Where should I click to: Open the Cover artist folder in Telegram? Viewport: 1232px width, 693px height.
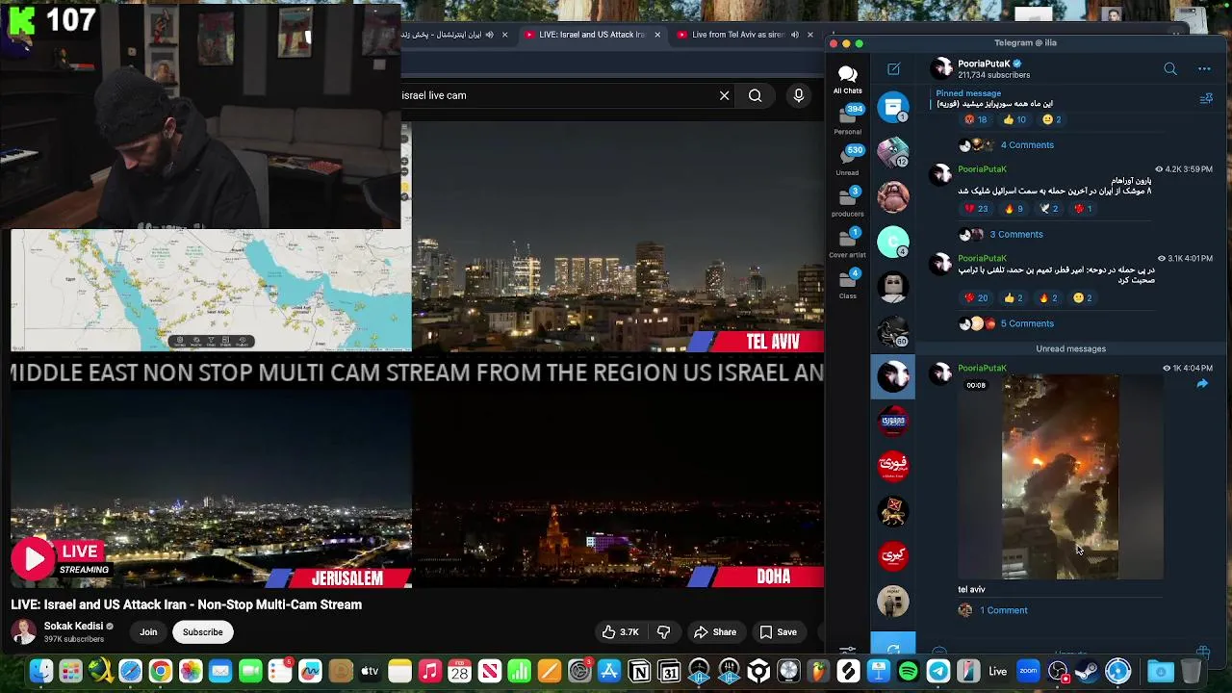pyautogui.click(x=848, y=243)
